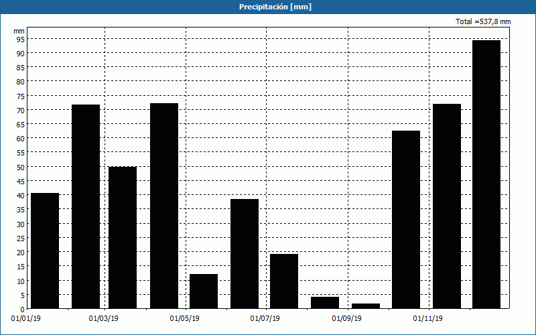Screen dimensions: 536x335
Task: Click the 01/03/19 axis date label
Action: [104, 319]
